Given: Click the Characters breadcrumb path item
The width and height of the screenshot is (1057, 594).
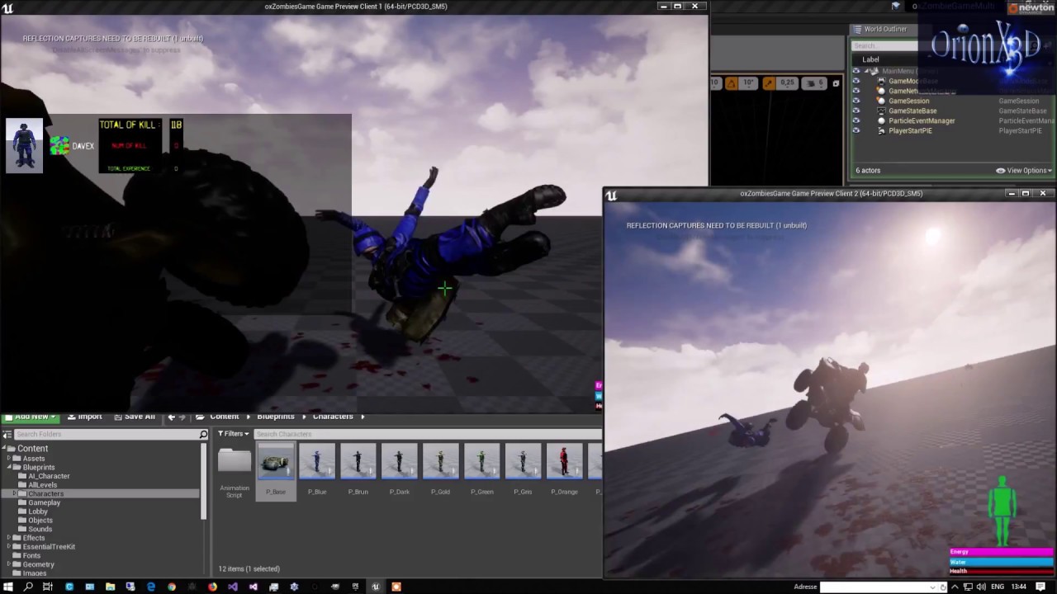Looking at the screenshot, I should 333,417.
